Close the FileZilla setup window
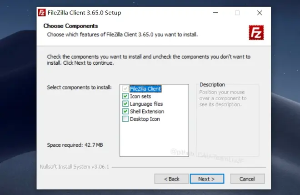 coord(260,13)
